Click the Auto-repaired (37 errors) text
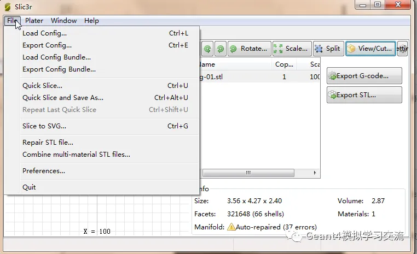 click(x=276, y=227)
